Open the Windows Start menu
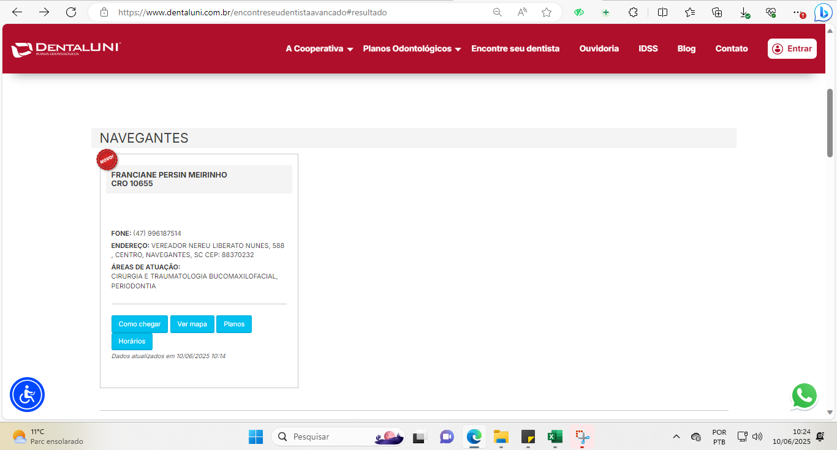837x450 pixels. [256, 437]
